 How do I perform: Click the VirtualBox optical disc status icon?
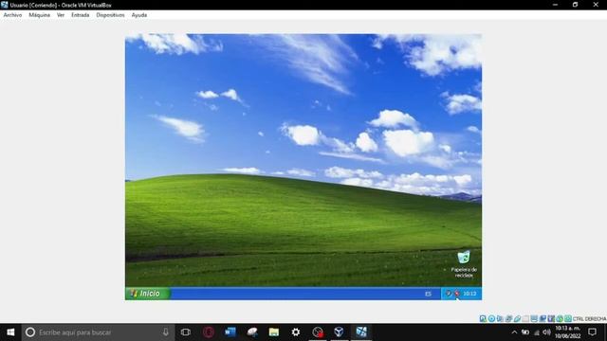coord(491,318)
